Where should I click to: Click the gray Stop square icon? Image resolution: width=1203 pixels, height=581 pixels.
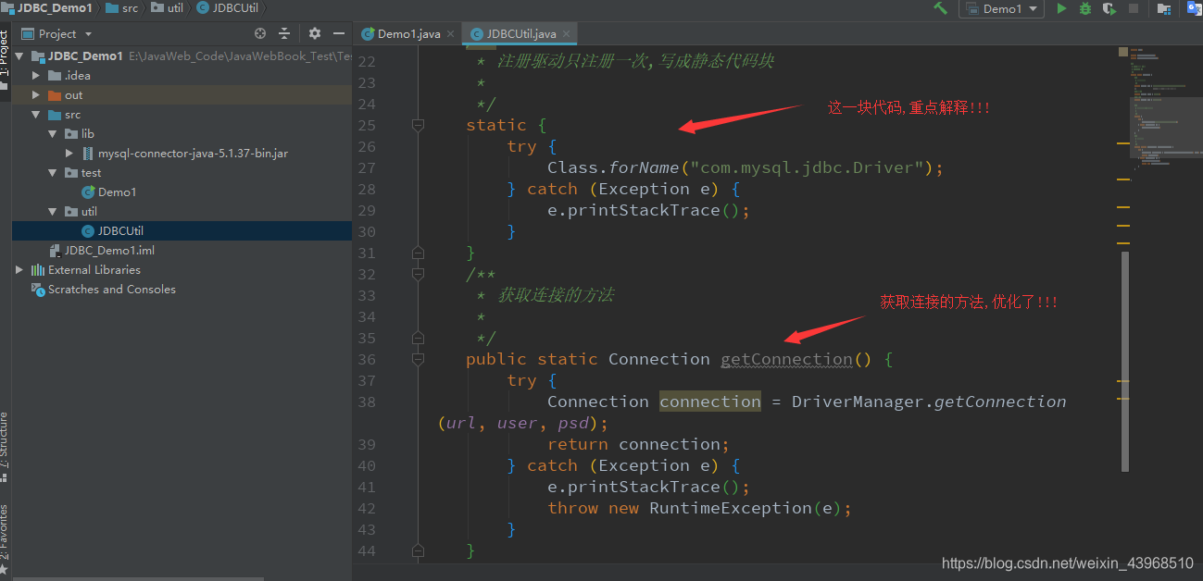[x=1134, y=8]
